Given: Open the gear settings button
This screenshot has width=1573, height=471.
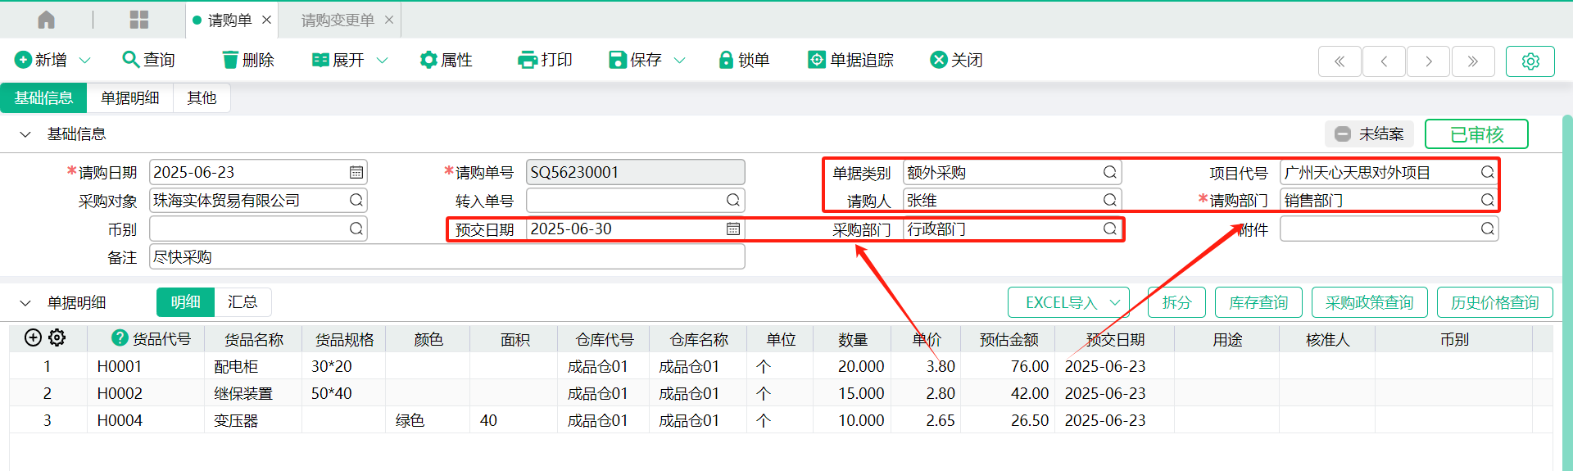Looking at the screenshot, I should pos(1530,61).
